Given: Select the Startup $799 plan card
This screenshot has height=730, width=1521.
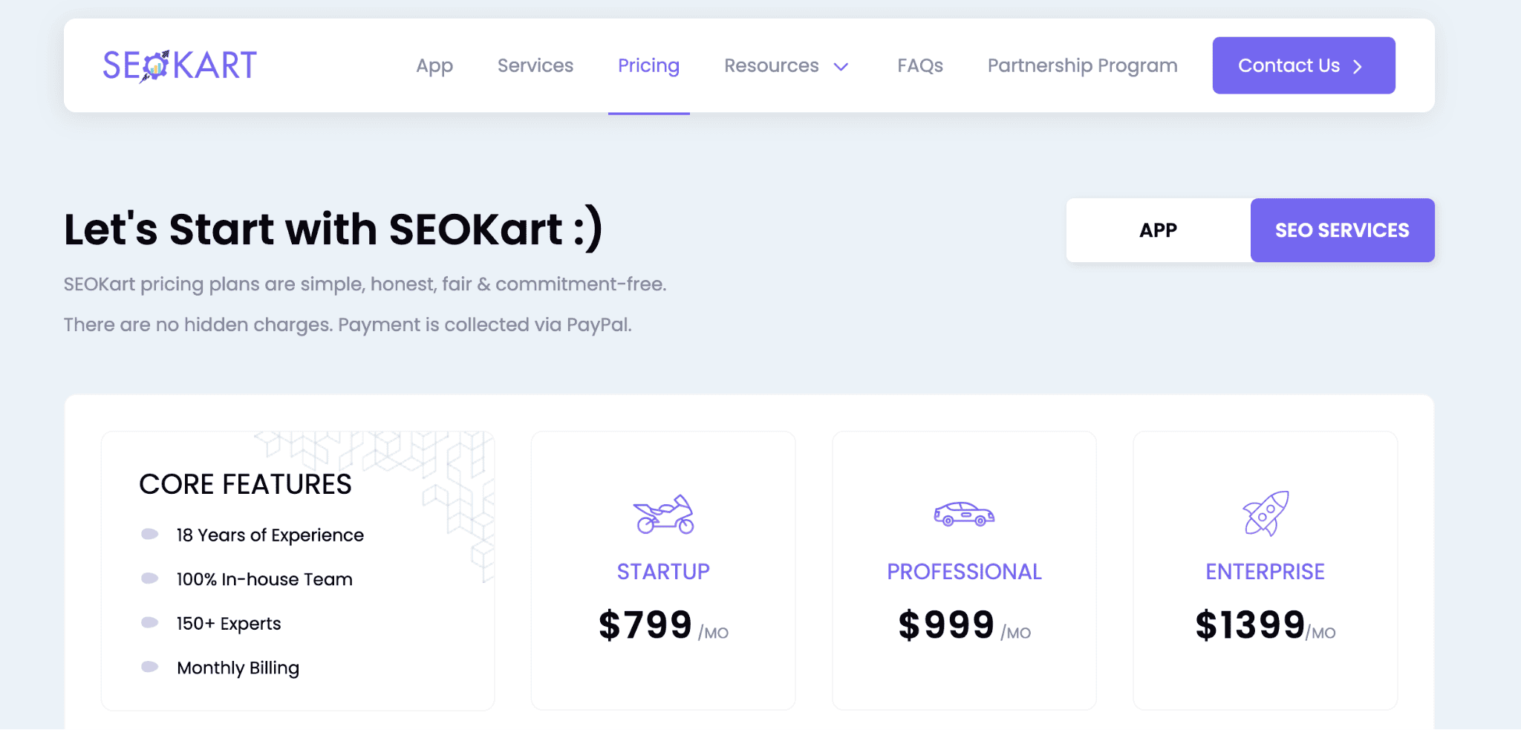Looking at the screenshot, I should 663,569.
